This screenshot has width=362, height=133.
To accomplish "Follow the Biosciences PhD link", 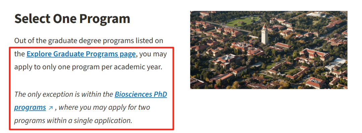I will [141, 94].
